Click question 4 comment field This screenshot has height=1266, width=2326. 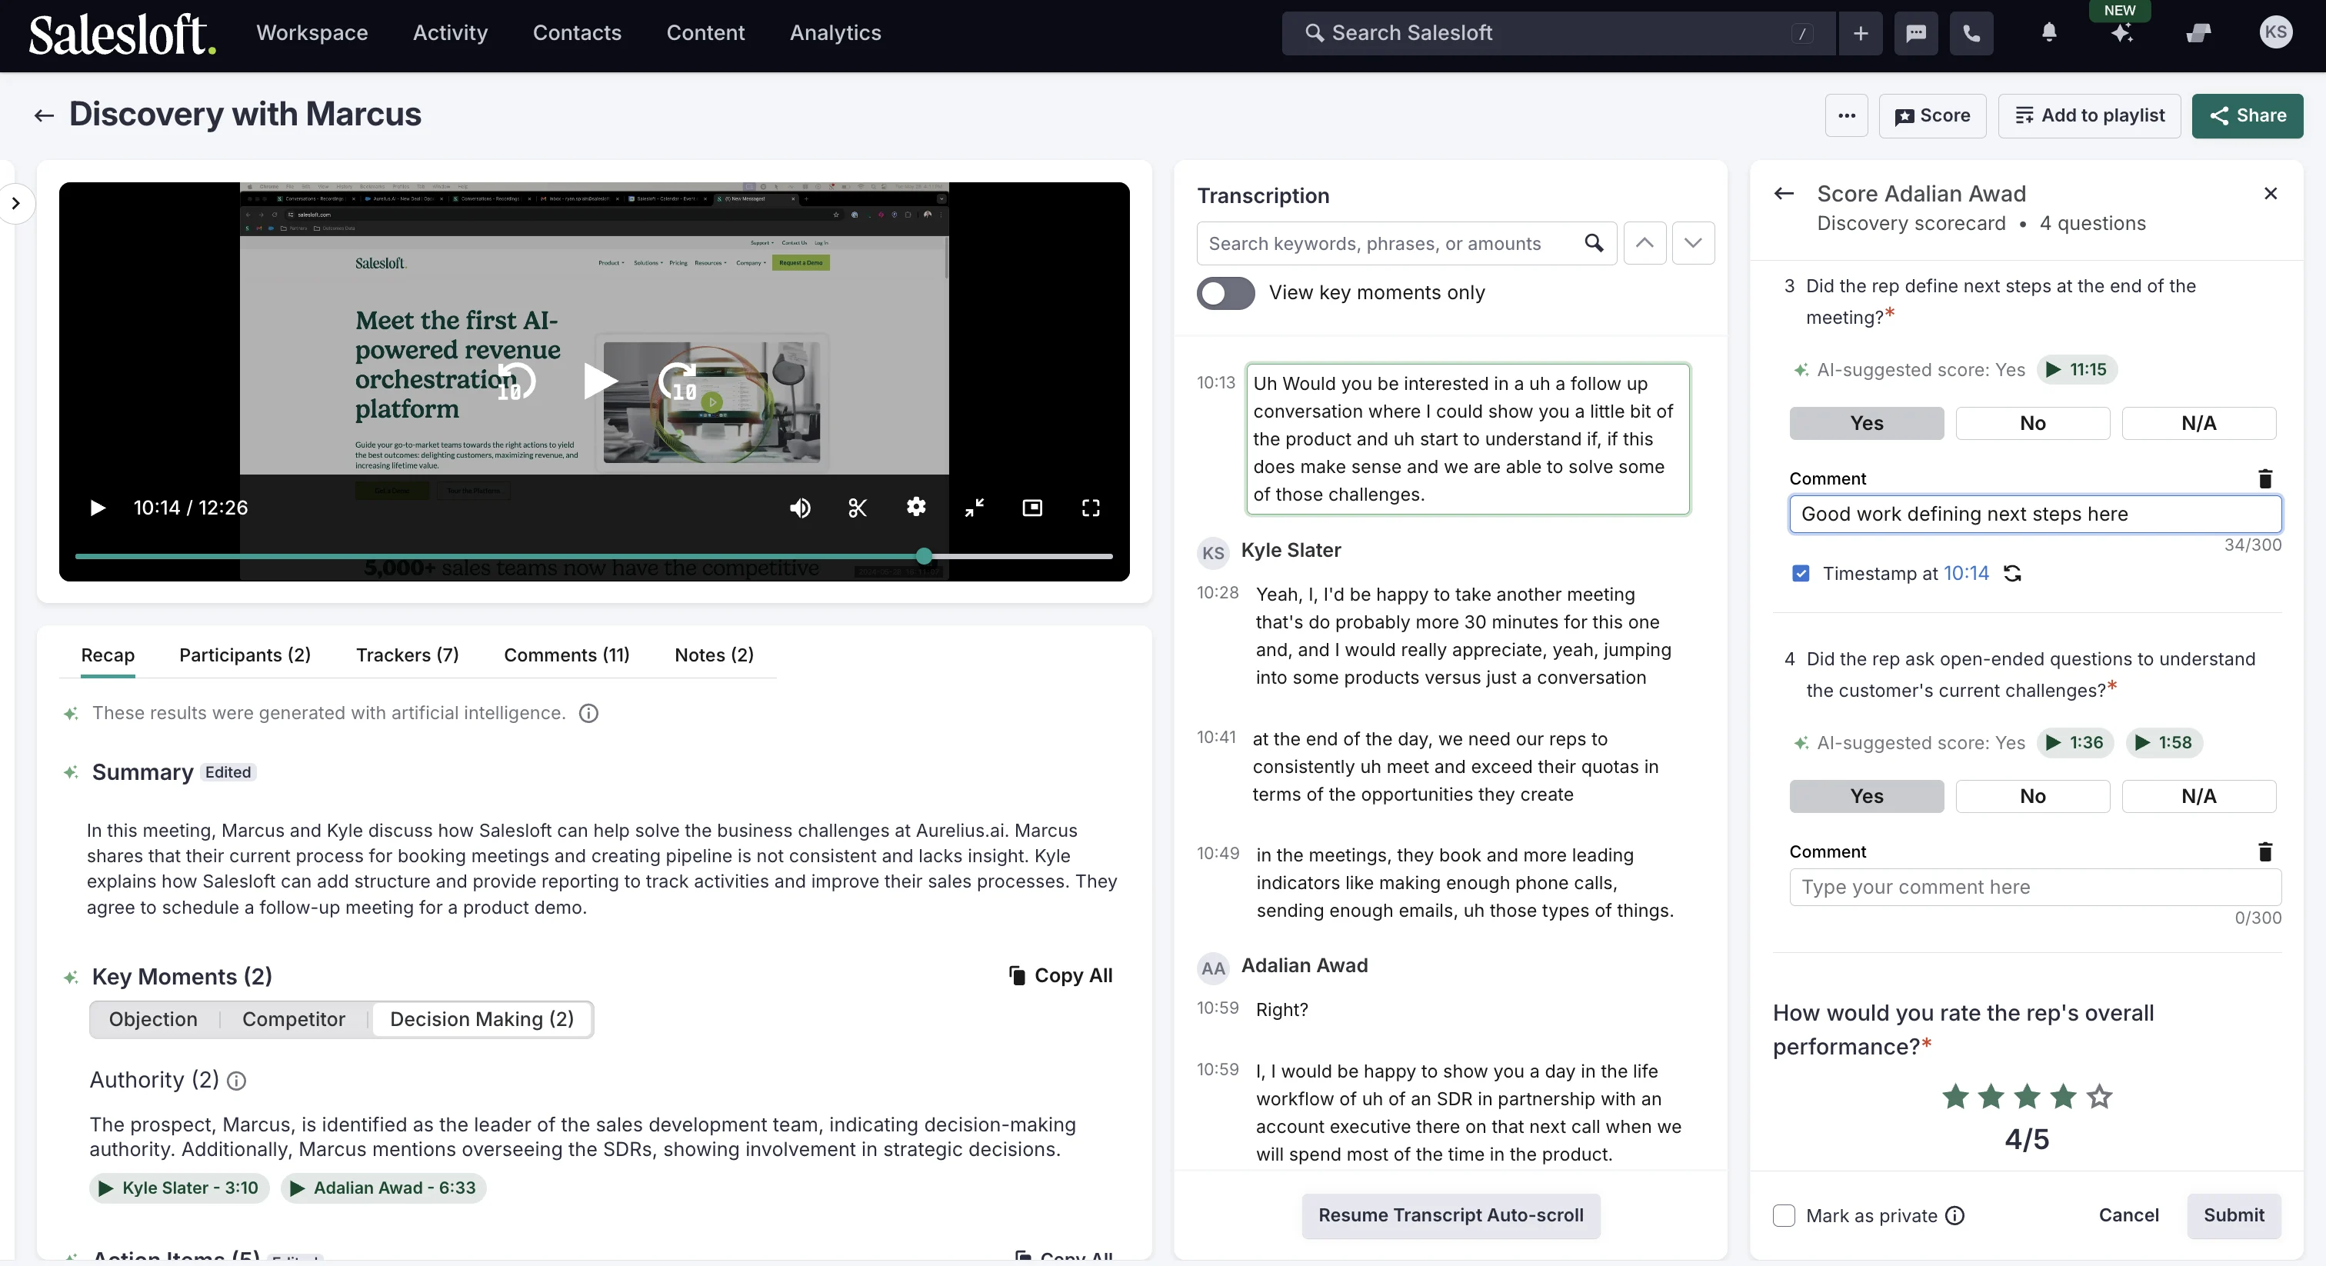point(2034,887)
